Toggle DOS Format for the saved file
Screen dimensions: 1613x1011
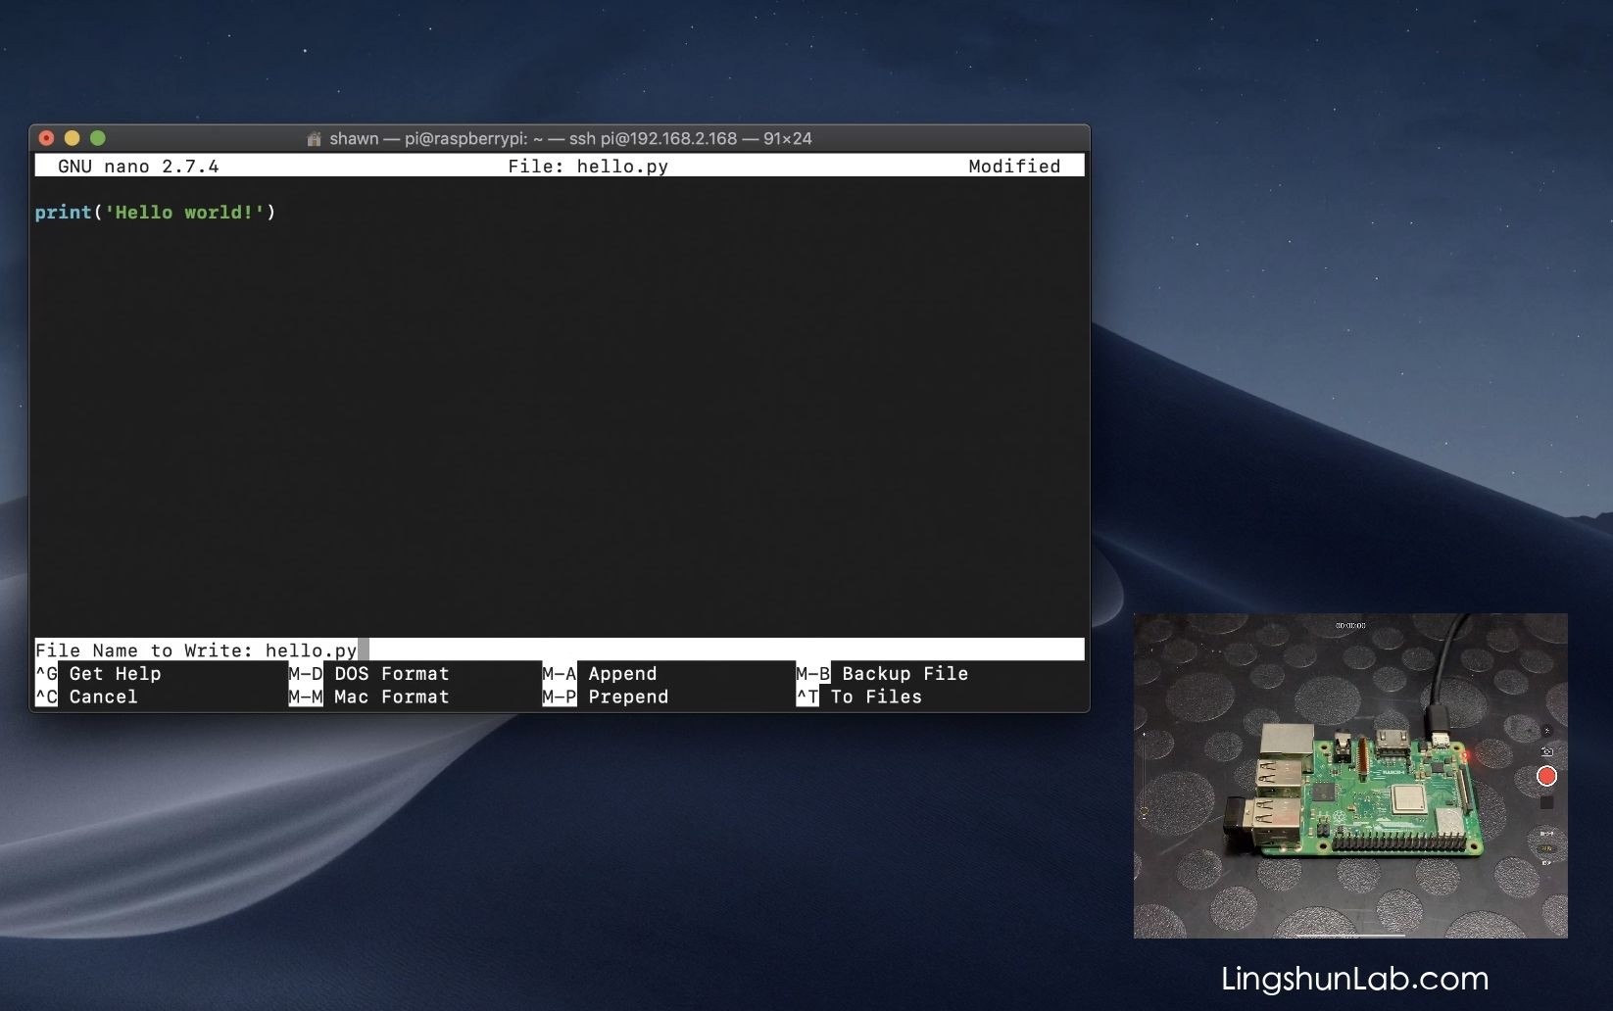coord(390,674)
